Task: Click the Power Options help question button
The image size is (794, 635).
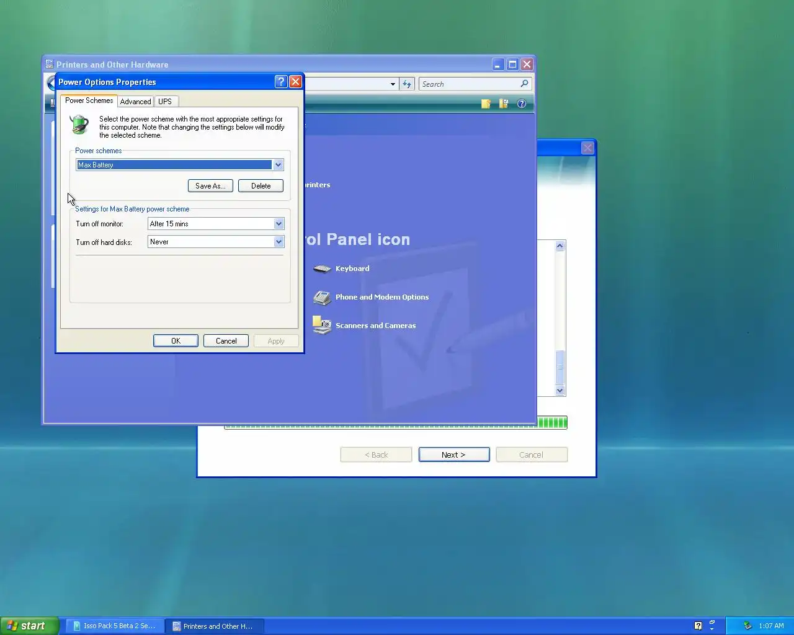Action: coord(280,81)
